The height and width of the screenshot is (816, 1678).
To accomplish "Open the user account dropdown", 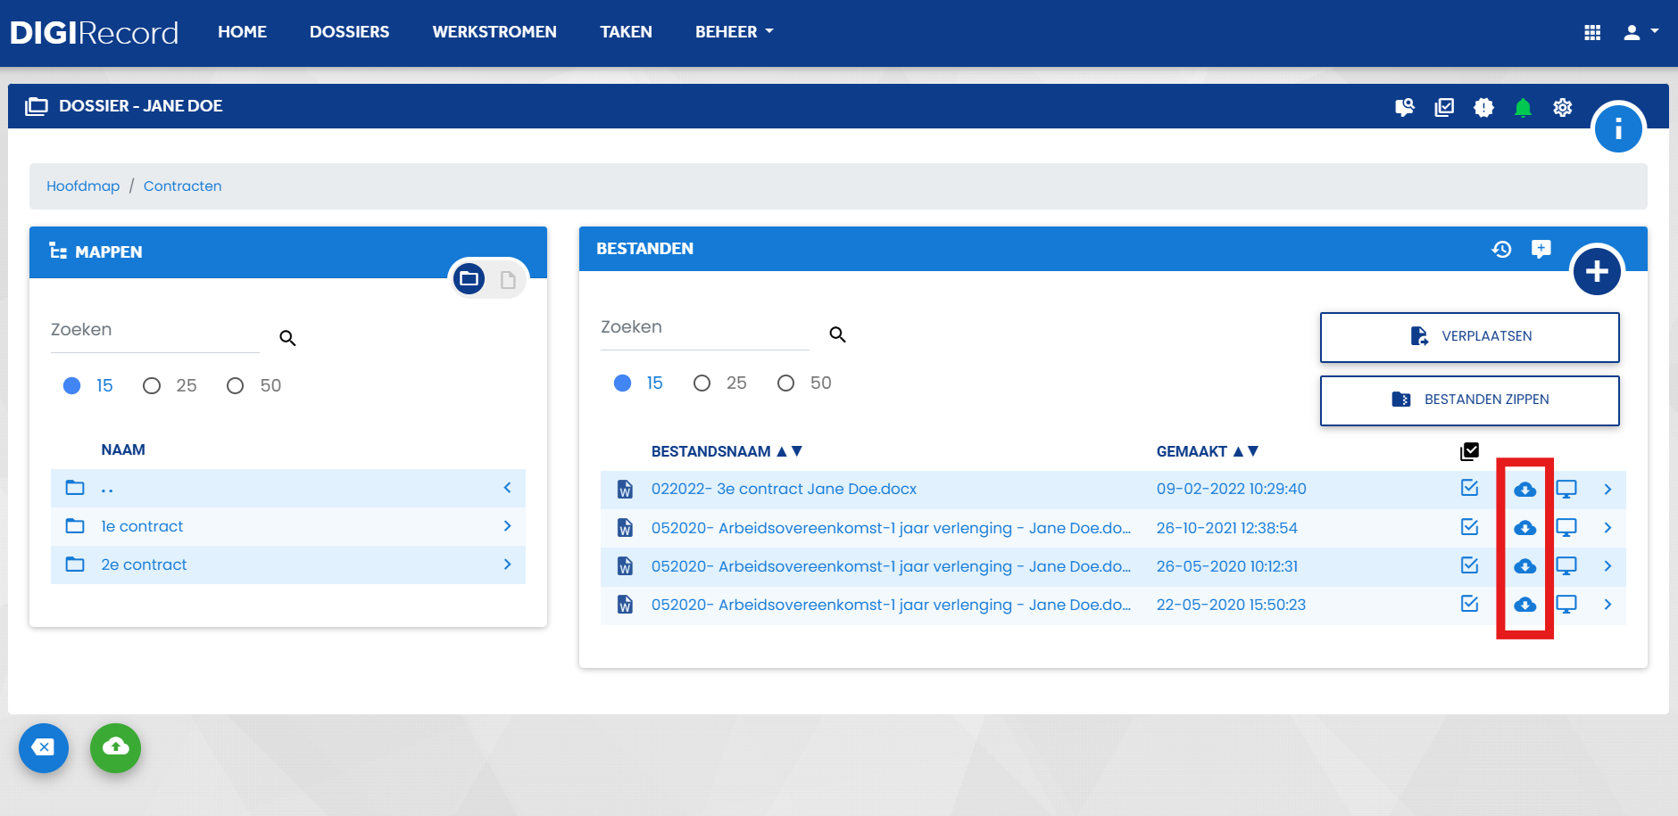I will tap(1641, 32).
